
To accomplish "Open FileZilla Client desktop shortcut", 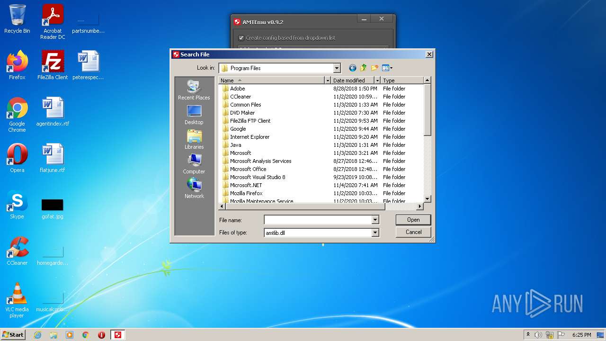I will pyautogui.click(x=53, y=65).
